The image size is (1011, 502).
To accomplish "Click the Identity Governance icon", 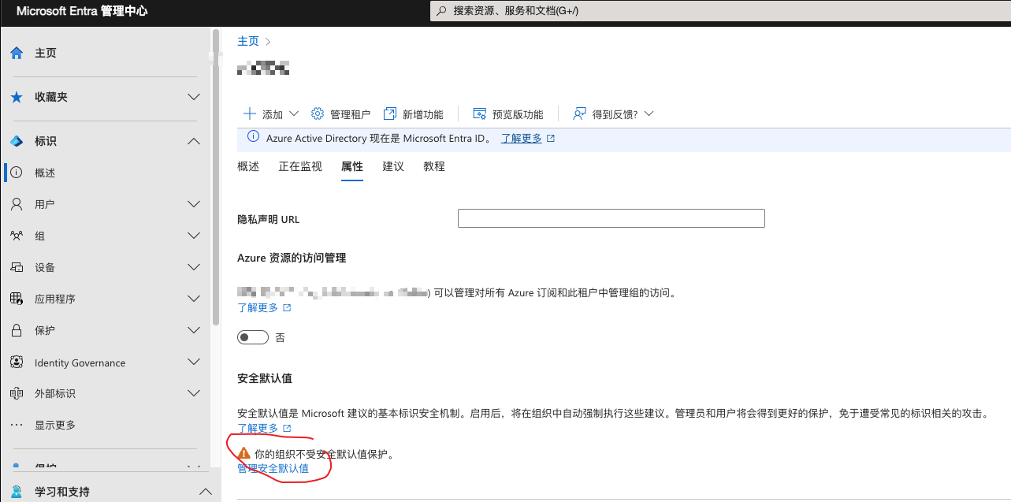I will 17,362.
